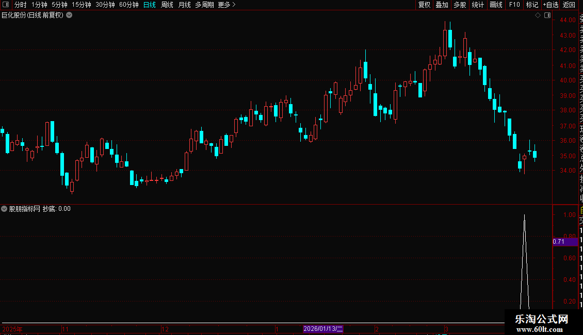
Task: Click month 11 marker on time axis
Action: [x=65, y=329]
